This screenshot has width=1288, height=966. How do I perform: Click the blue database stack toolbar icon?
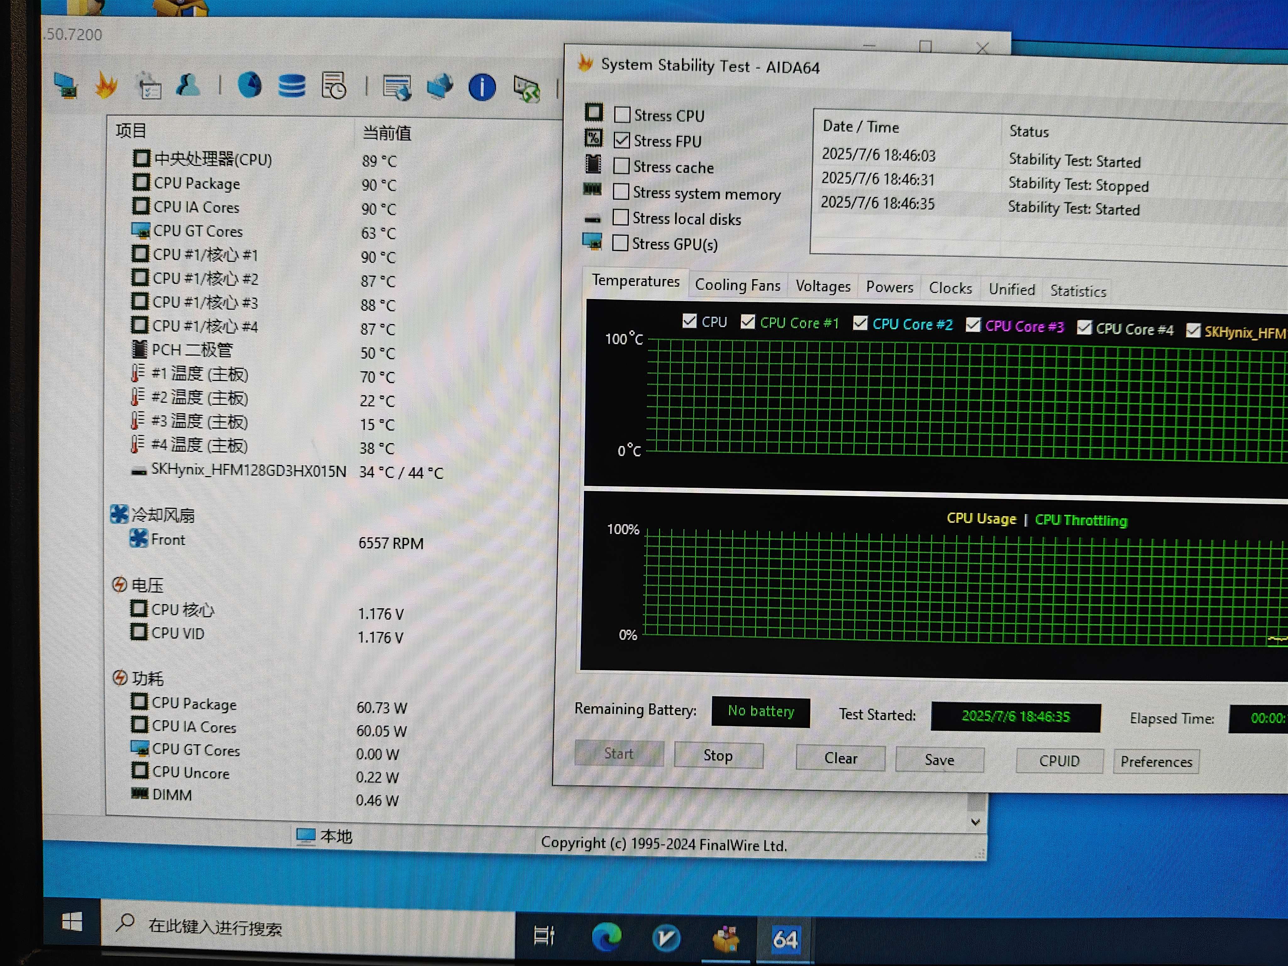292,86
